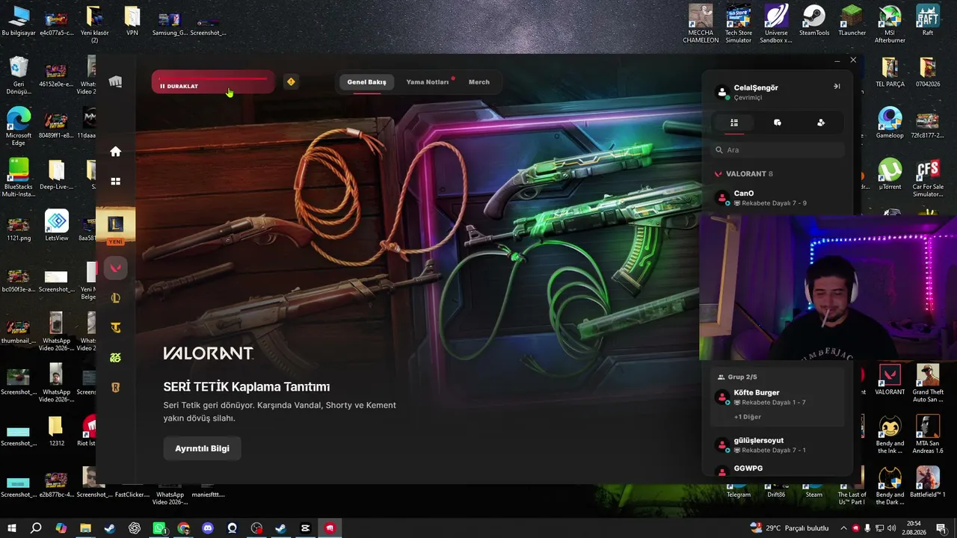Select the Tech Store Simulator desktop icon
Screen dimensions: 957x538
(x=739, y=25)
